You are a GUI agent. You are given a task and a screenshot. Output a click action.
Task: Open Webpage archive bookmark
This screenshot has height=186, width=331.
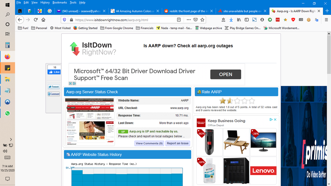tap(208, 28)
